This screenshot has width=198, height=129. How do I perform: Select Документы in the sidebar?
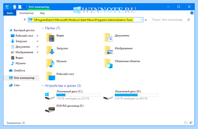pos(23,47)
